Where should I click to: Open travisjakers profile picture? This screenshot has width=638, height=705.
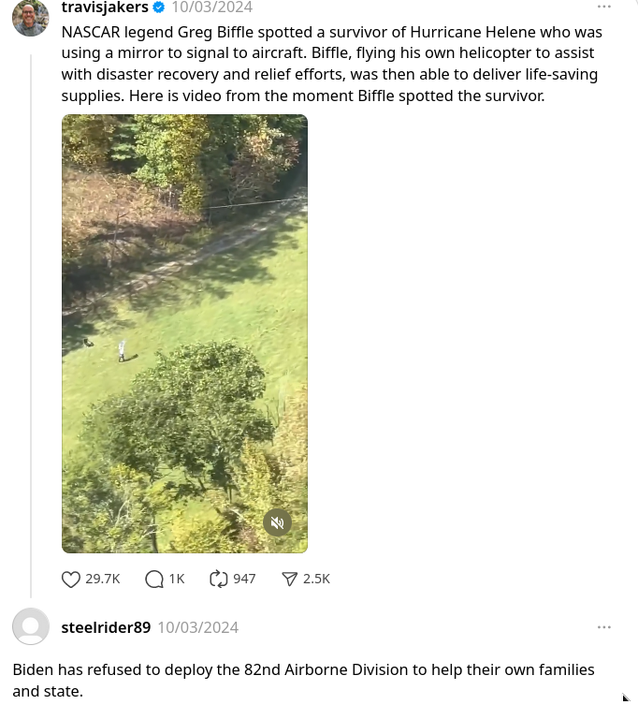pyautogui.click(x=31, y=18)
